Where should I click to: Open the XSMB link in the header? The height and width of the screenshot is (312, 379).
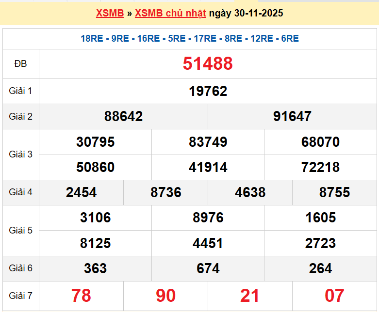point(110,13)
